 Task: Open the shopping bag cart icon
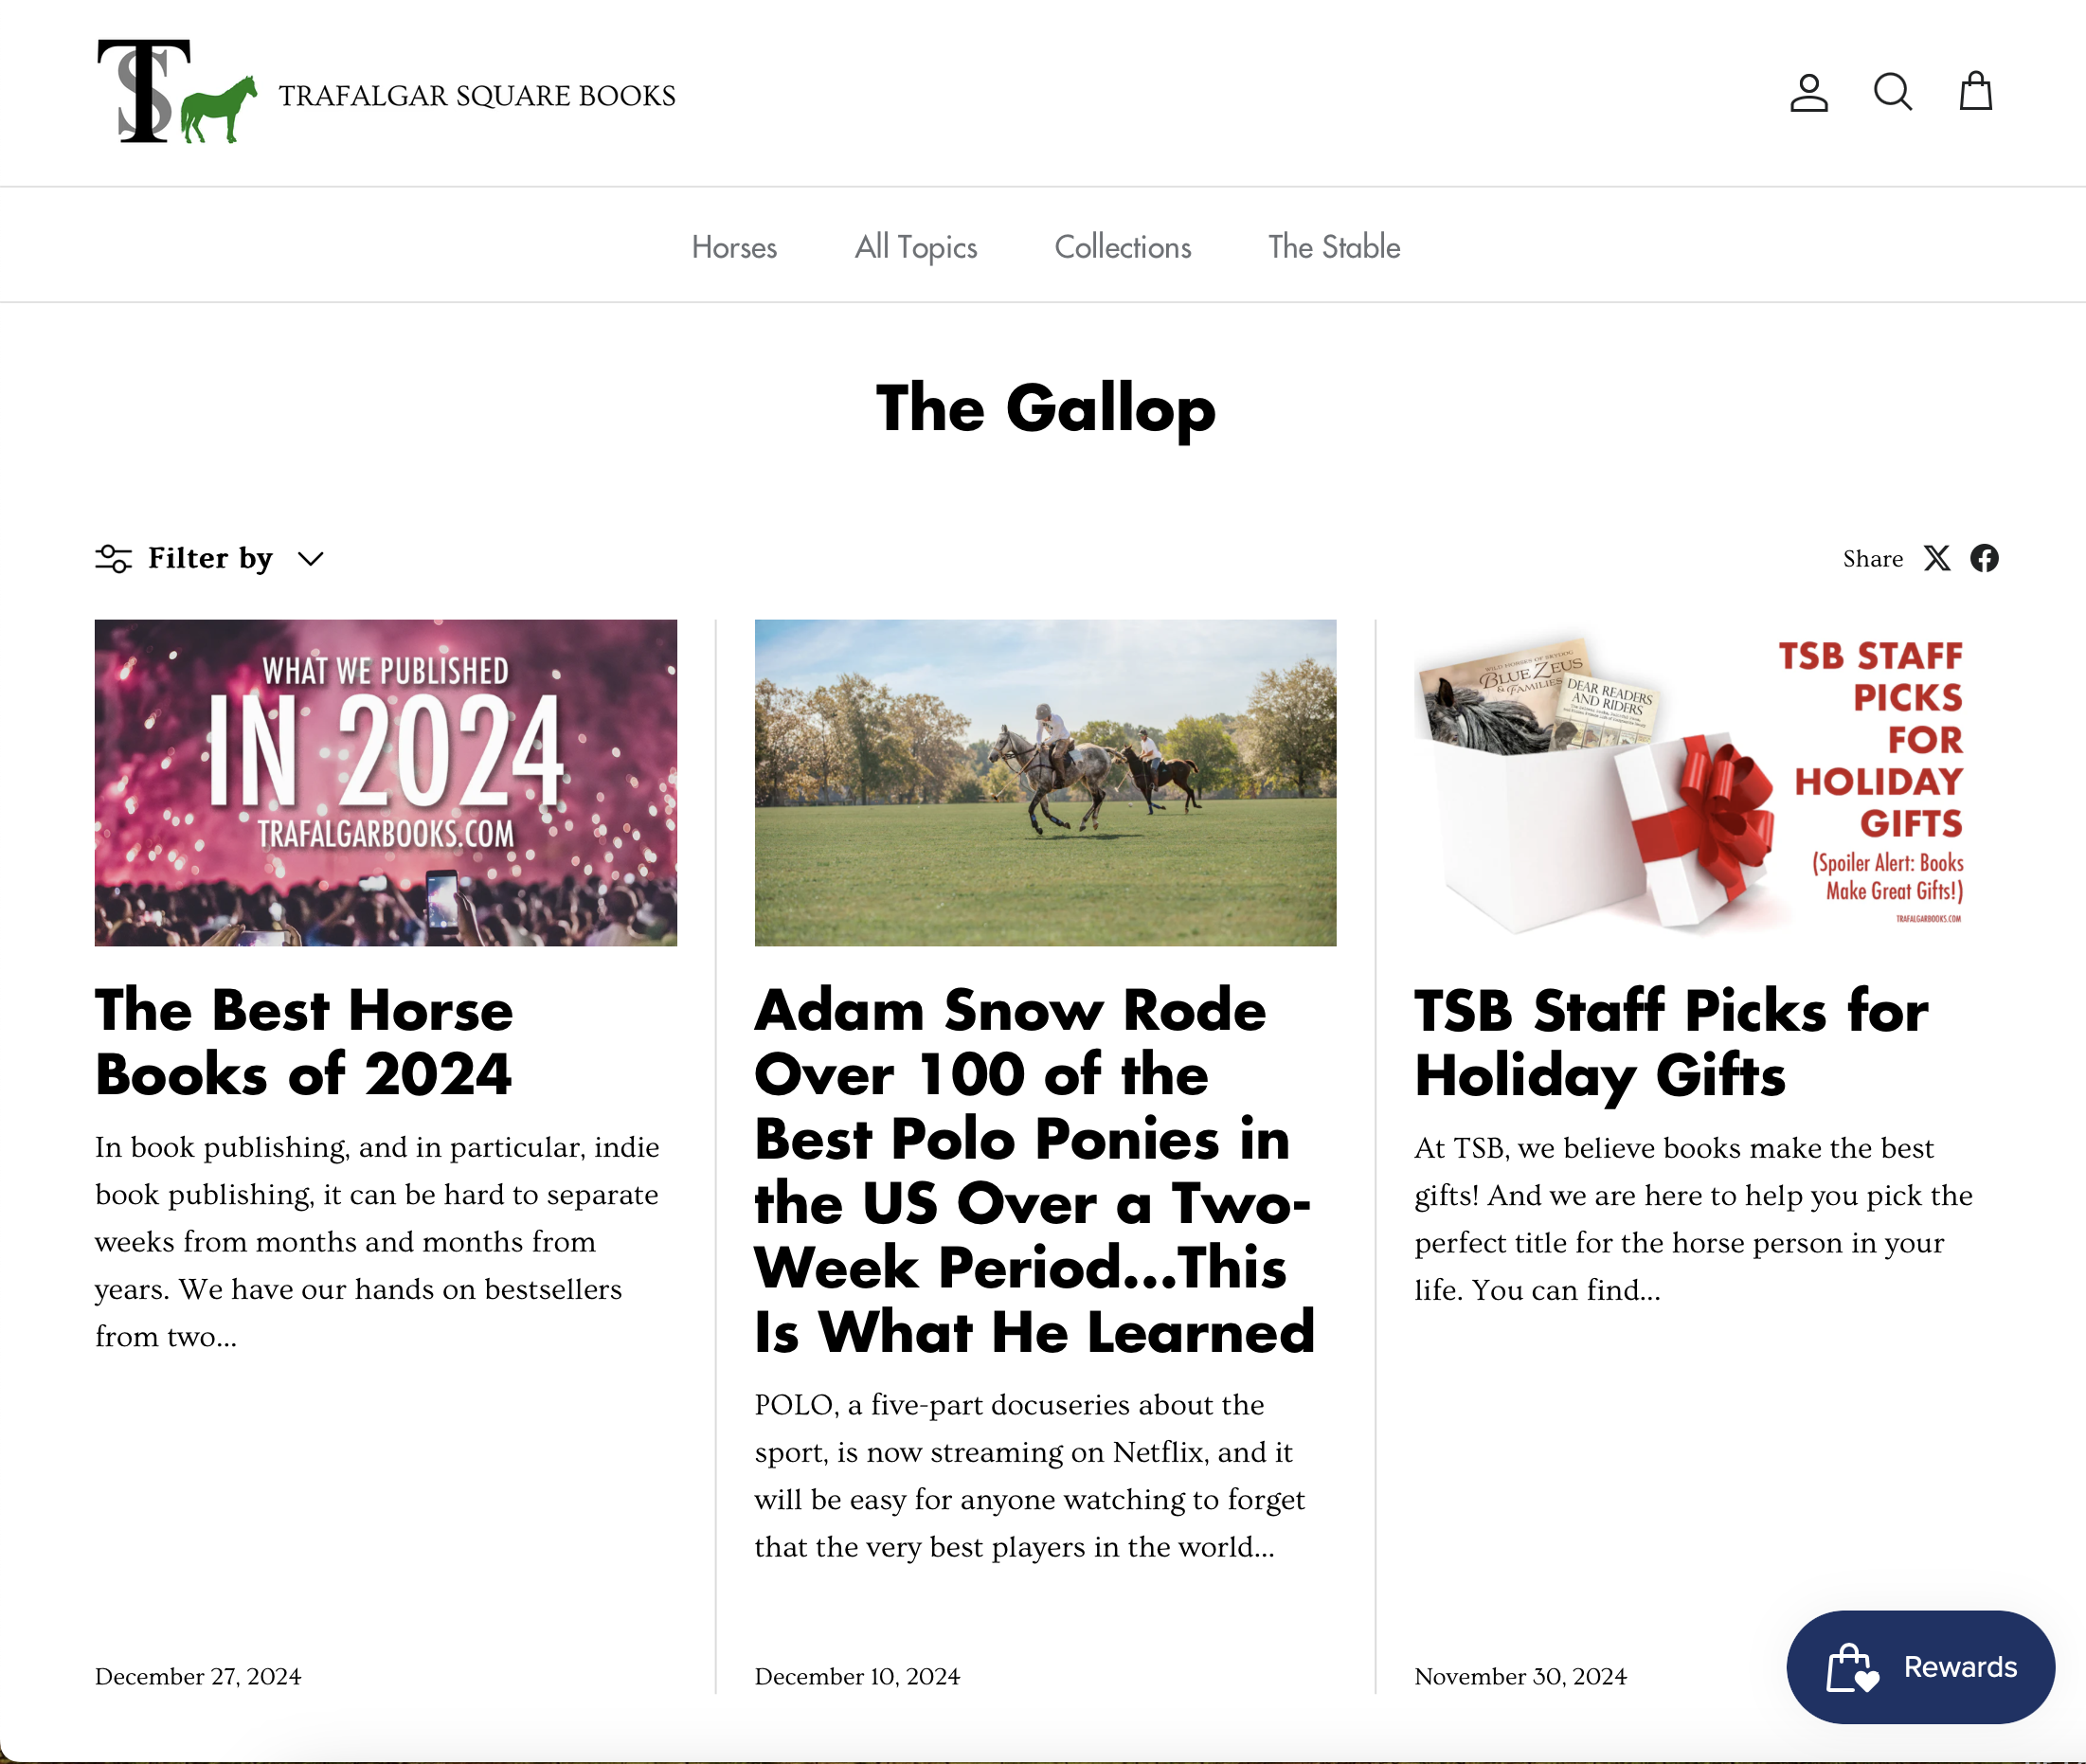[1975, 91]
